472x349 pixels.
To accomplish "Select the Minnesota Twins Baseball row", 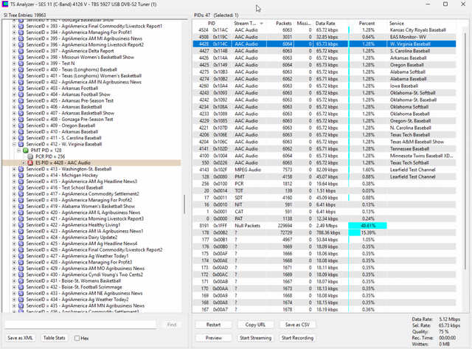I will pyautogui.click(x=324, y=156).
